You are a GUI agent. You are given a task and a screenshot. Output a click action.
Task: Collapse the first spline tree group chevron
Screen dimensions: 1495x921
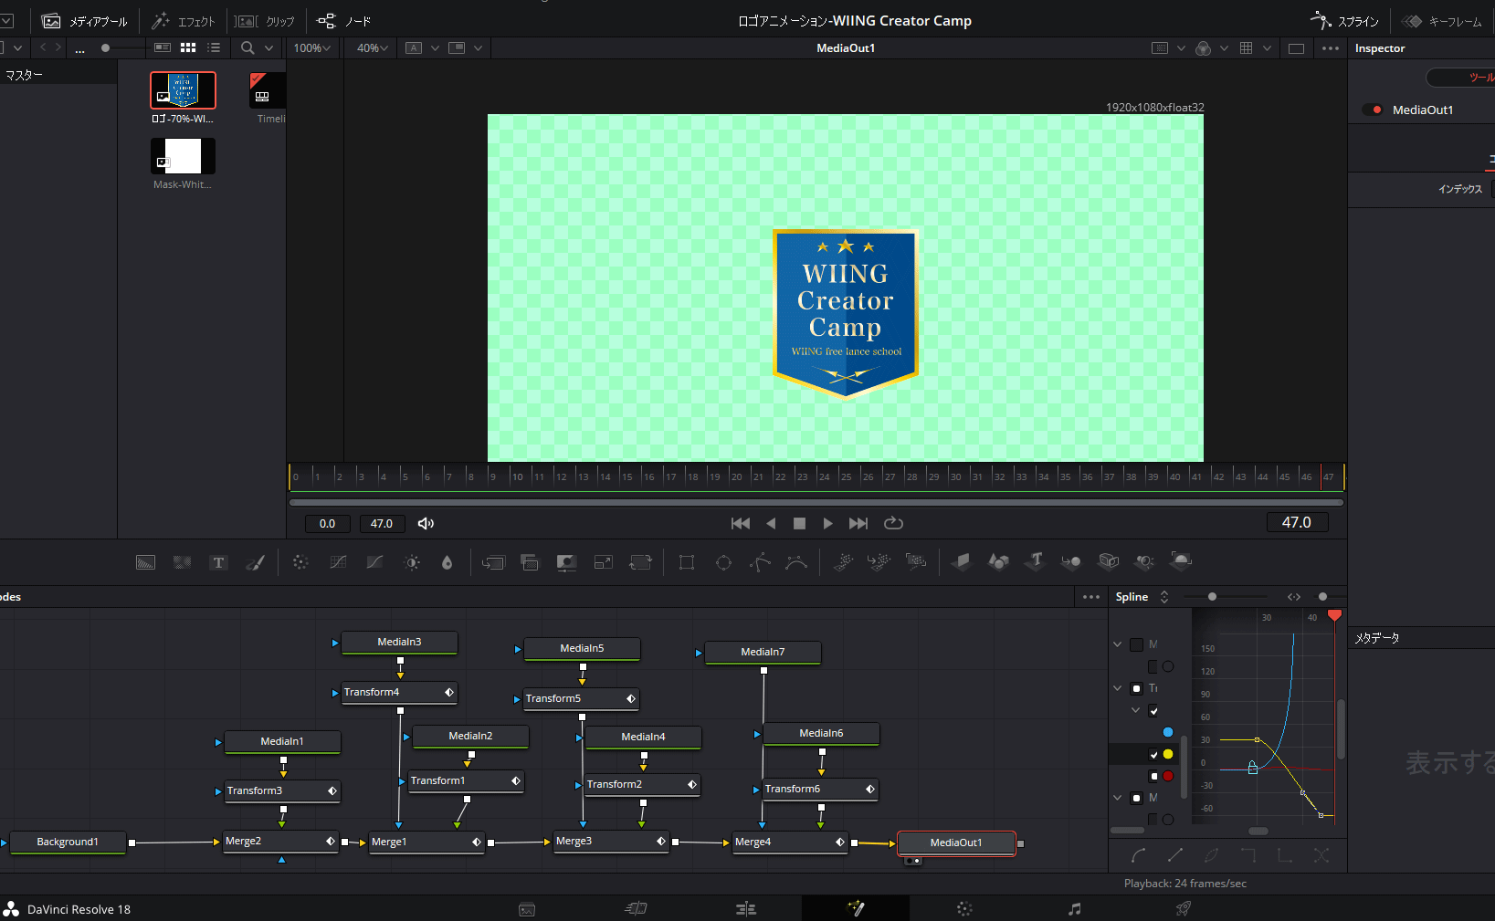[x=1118, y=644]
